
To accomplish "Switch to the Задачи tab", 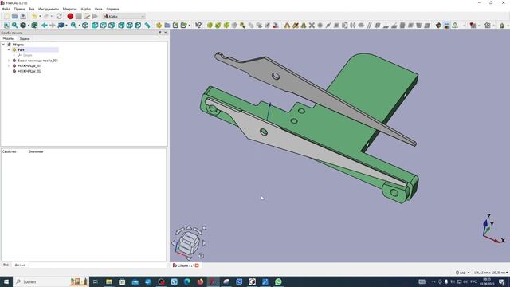I will (x=25, y=38).
